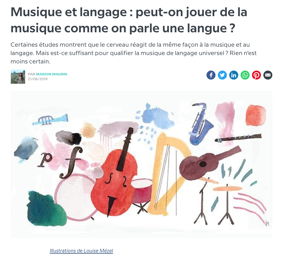Click the light blue trumpet drawing
290x262 pixels.
(x=50, y=119)
